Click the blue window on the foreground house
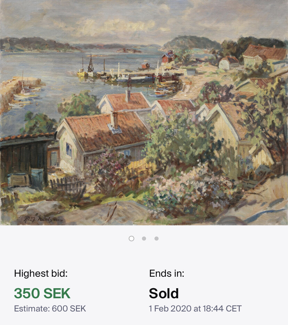Viewport: 288px width, 325px height. [69, 150]
